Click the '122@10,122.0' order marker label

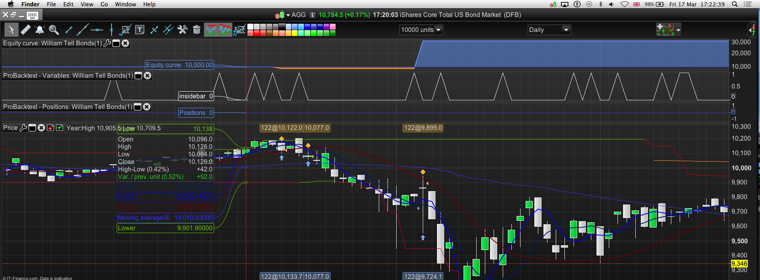(x=281, y=128)
